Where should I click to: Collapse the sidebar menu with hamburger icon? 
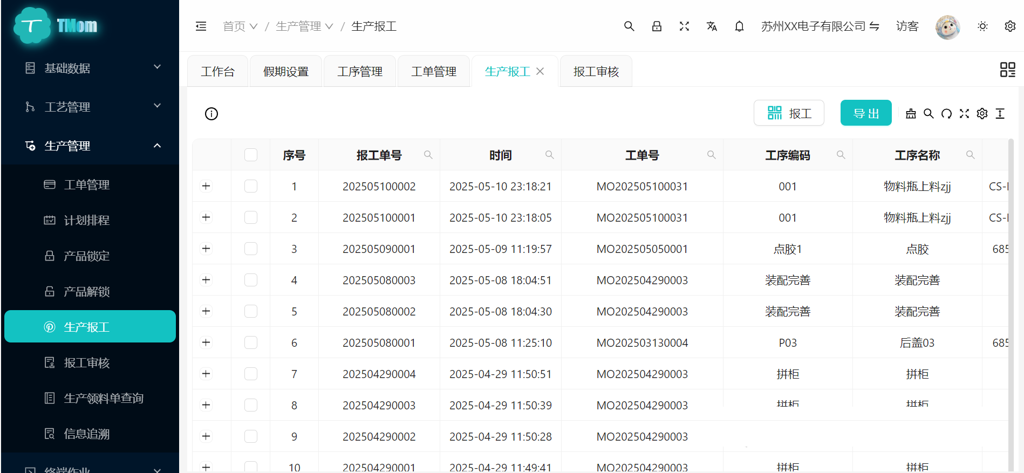[201, 26]
